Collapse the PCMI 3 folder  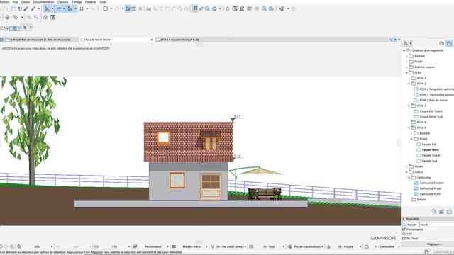(x=409, y=106)
